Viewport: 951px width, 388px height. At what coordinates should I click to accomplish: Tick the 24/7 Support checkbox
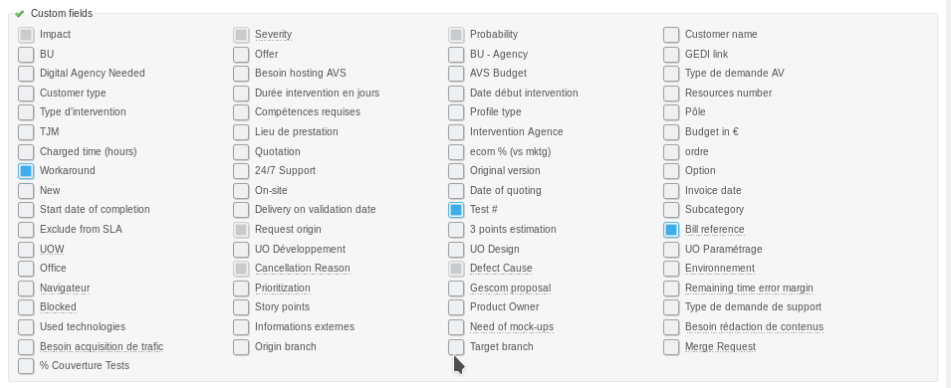pyautogui.click(x=241, y=171)
